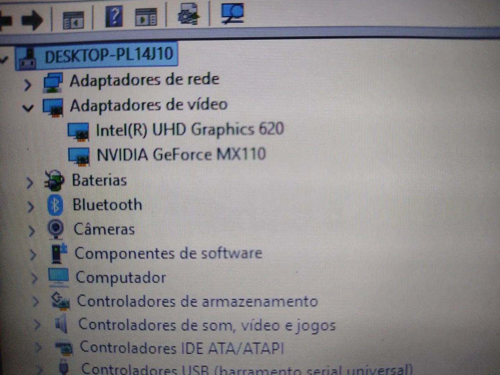Image resolution: width=500 pixels, height=375 pixels.
Task: Expand Componentes de software
Action: [x=33, y=255]
